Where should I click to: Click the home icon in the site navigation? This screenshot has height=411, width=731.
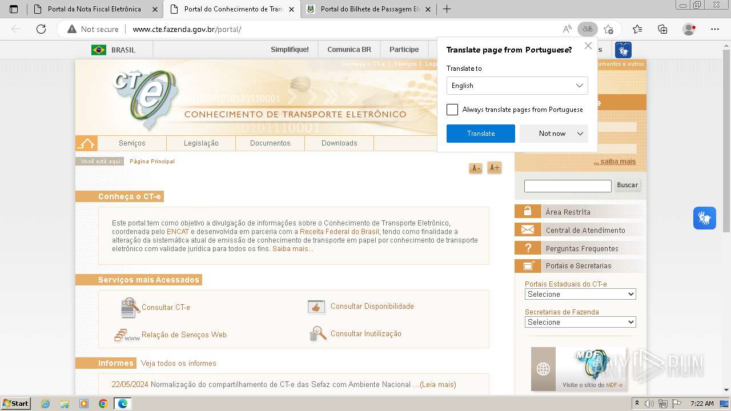pos(86,143)
